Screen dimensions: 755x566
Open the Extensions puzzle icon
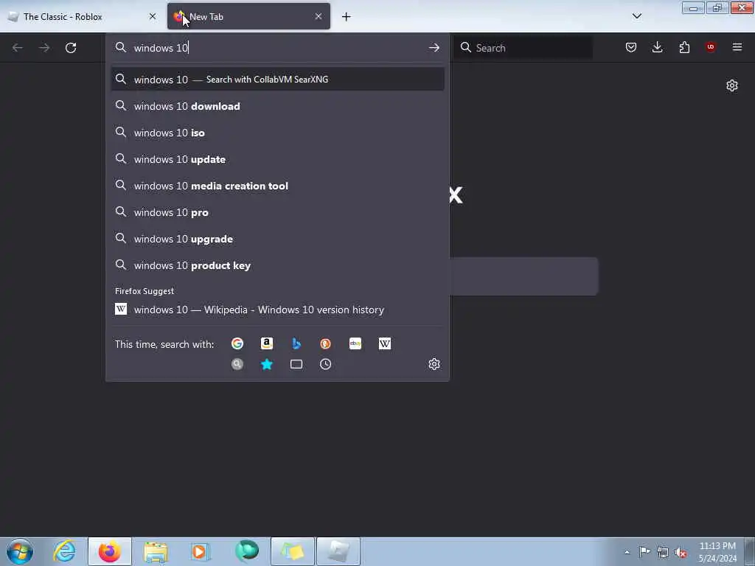pos(684,47)
